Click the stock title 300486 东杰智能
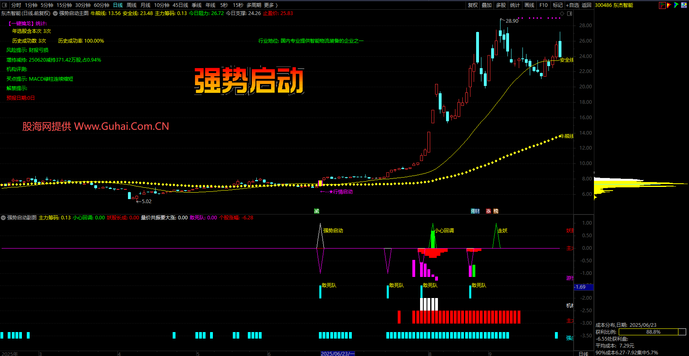Viewport: 689px width, 356px height. (614, 5)
